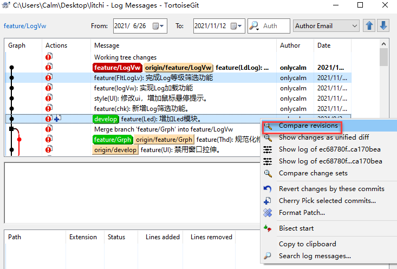Image resolution: width=397 pixels, height=269 pixels.
Task: Click the red feature/LogVw branch label
Action: click(x=117, y=68)
